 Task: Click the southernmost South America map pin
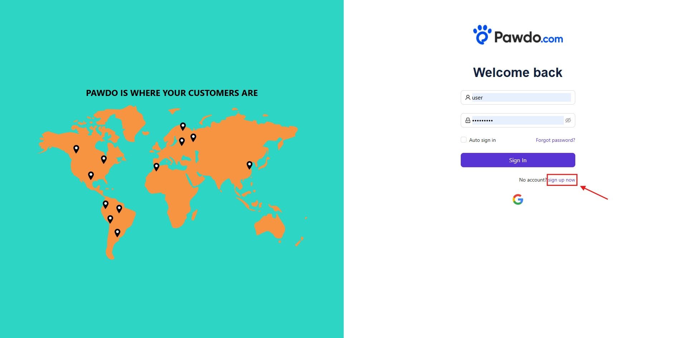(117, 232)
